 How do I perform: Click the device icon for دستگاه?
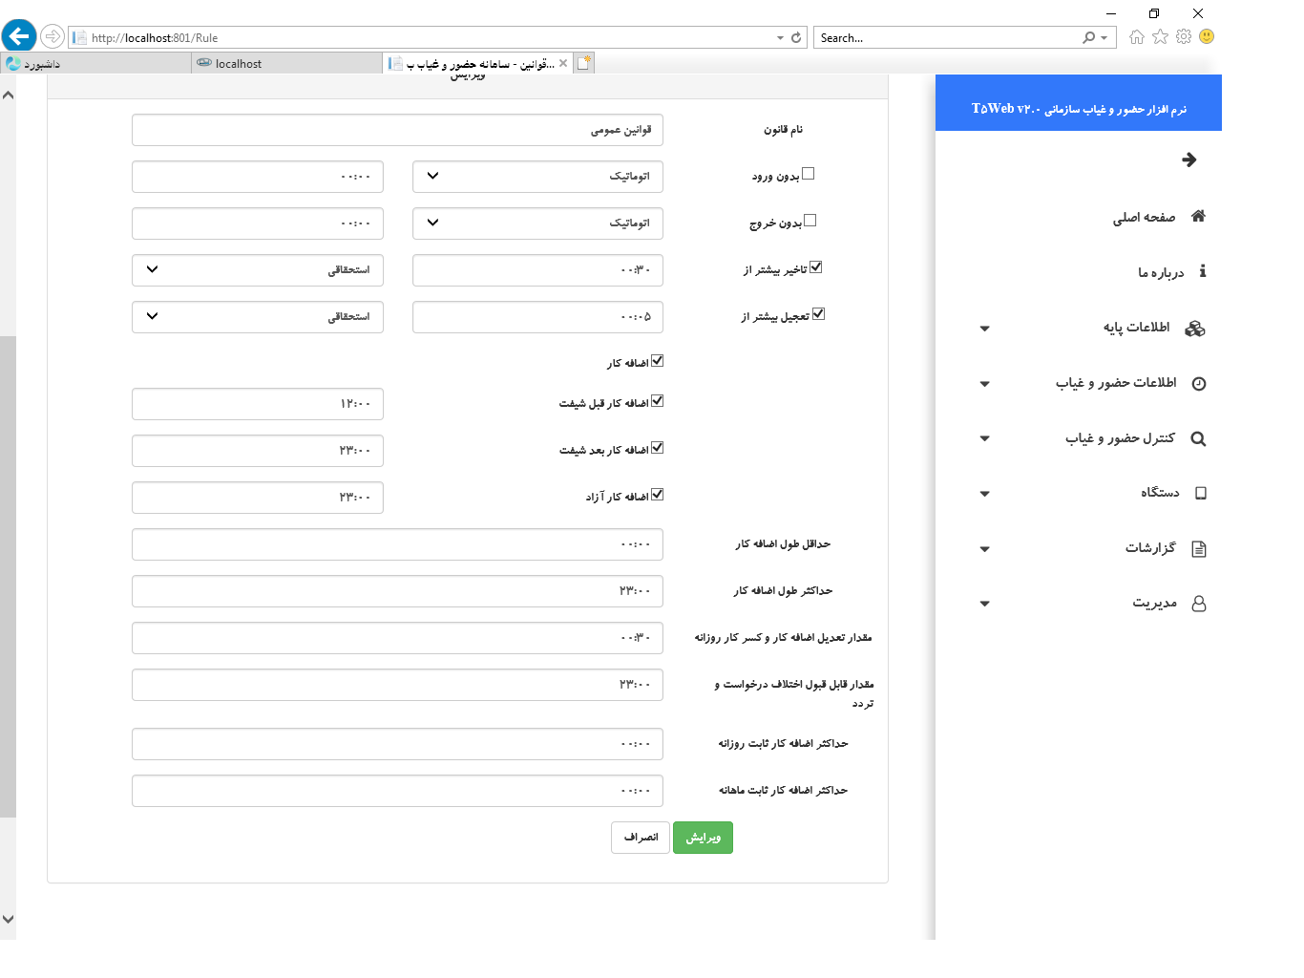pos(1201,494)
